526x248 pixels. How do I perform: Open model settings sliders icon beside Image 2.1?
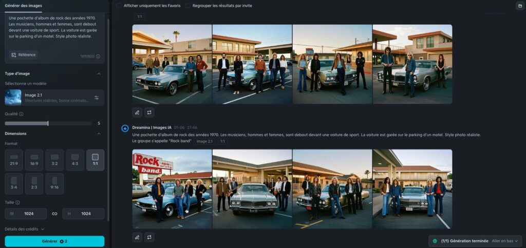point(97,98)
